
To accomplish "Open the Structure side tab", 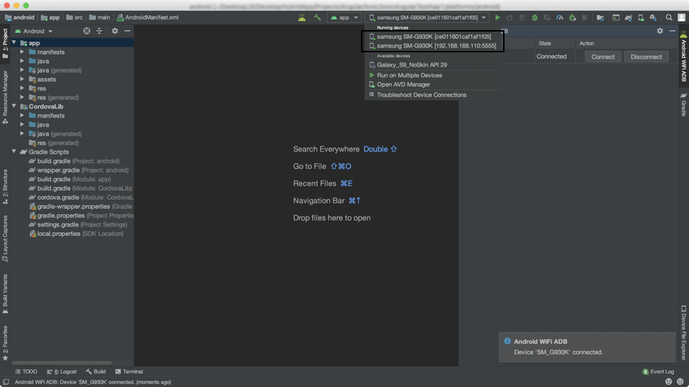I will pos(5,186).
